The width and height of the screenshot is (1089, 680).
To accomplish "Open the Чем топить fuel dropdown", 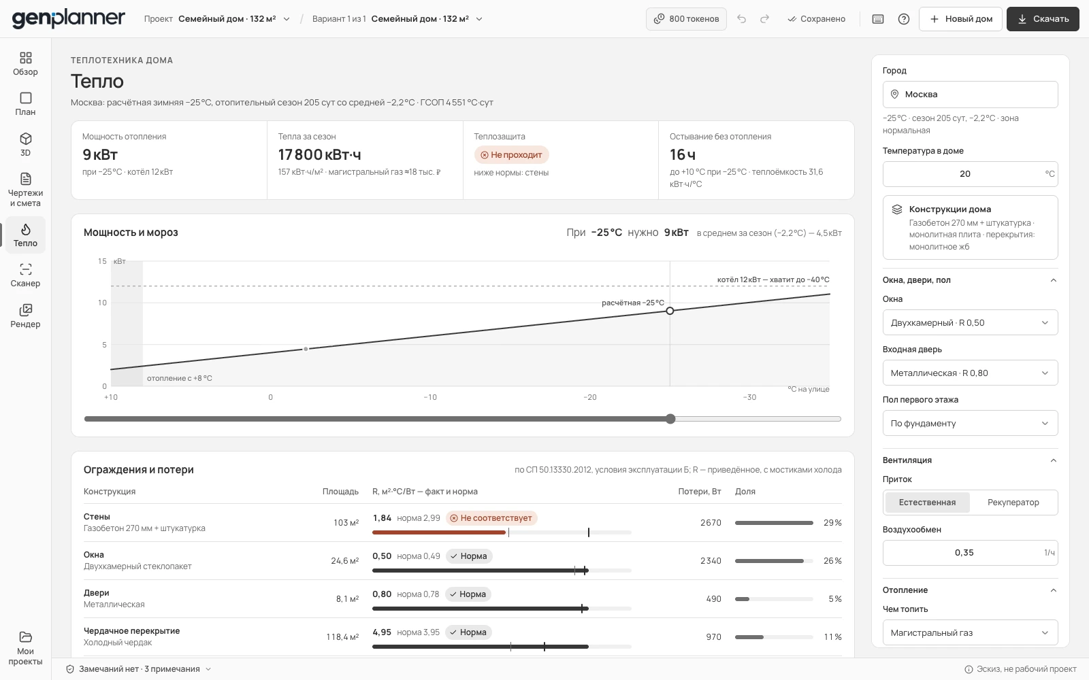I will click(x=970, y=632).
